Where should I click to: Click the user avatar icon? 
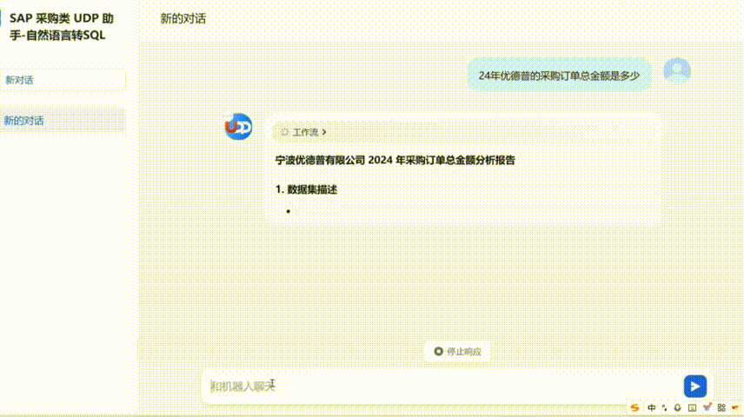pos(676,71)
